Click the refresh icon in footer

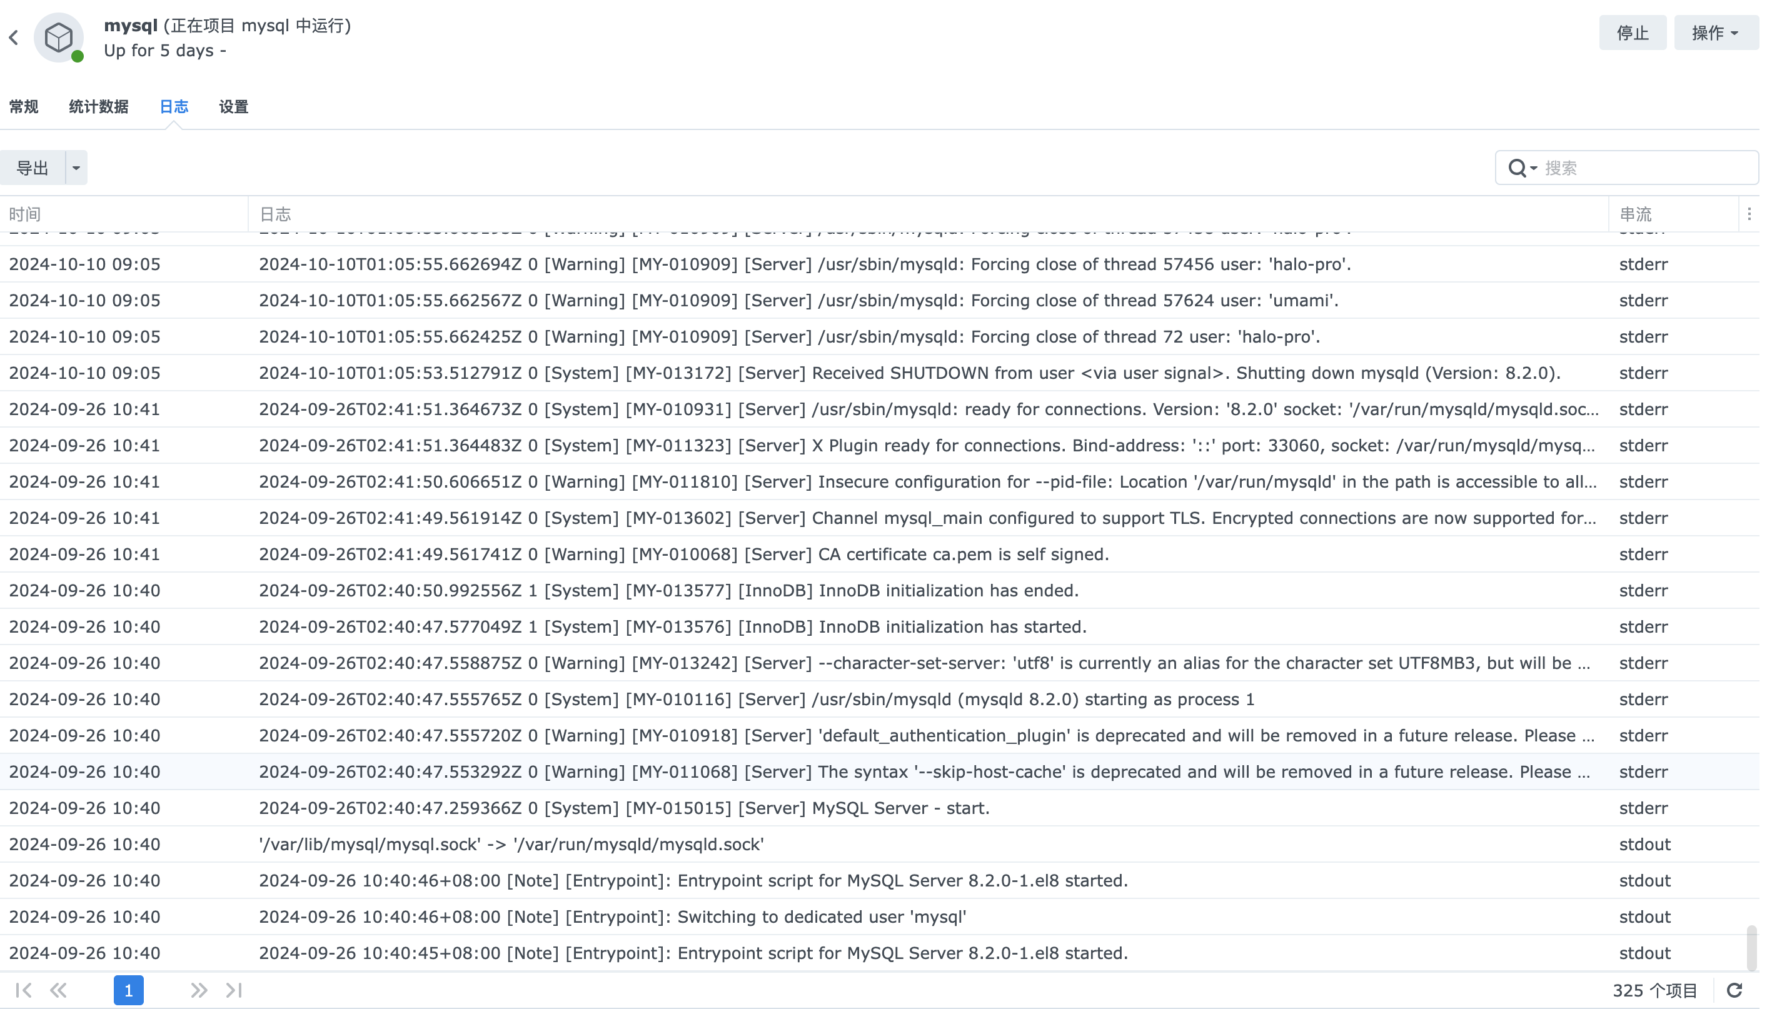click(1734, 990)
